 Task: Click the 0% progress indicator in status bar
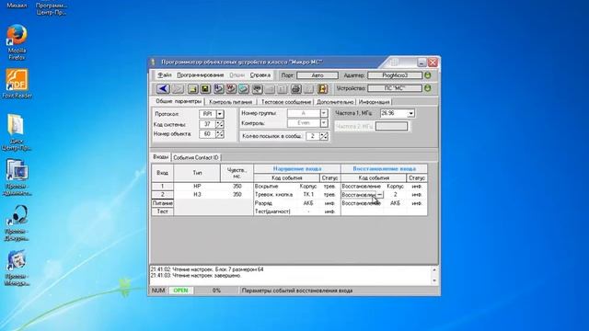tap(216, 291)
